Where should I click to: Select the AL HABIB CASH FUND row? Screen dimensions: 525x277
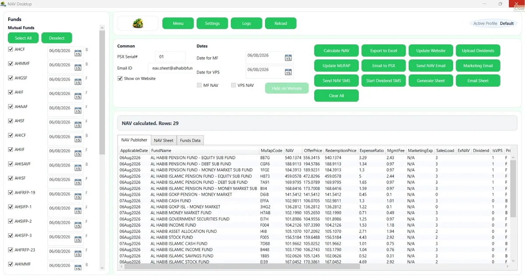(315, 201)
